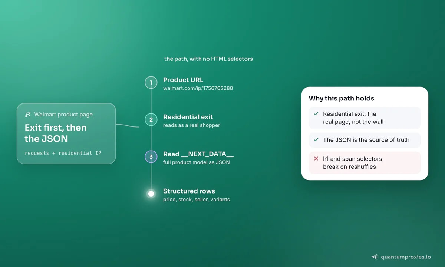
Task: Click the quantumproxies.io logo icon
Action: click(375, 257)
